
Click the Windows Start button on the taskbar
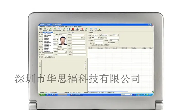42,95
